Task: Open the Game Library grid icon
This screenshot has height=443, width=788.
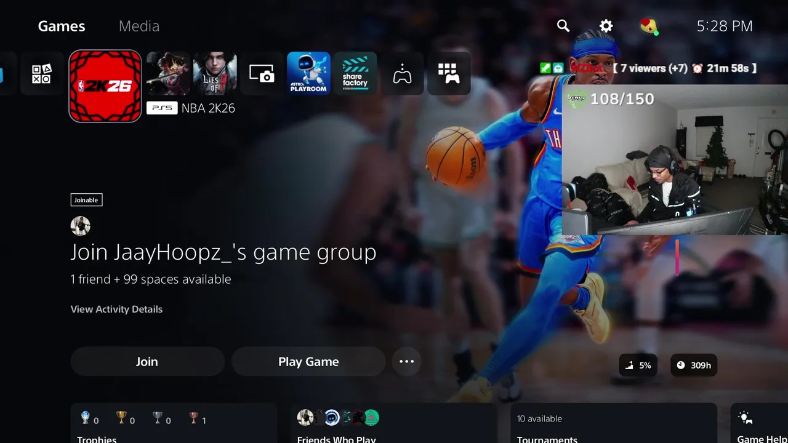Action: click(449, 74)
